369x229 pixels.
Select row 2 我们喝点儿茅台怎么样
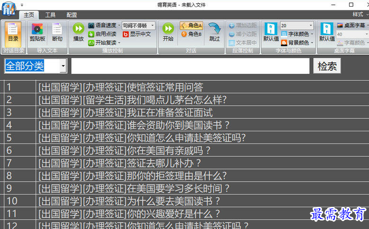[x=184, y=100]
